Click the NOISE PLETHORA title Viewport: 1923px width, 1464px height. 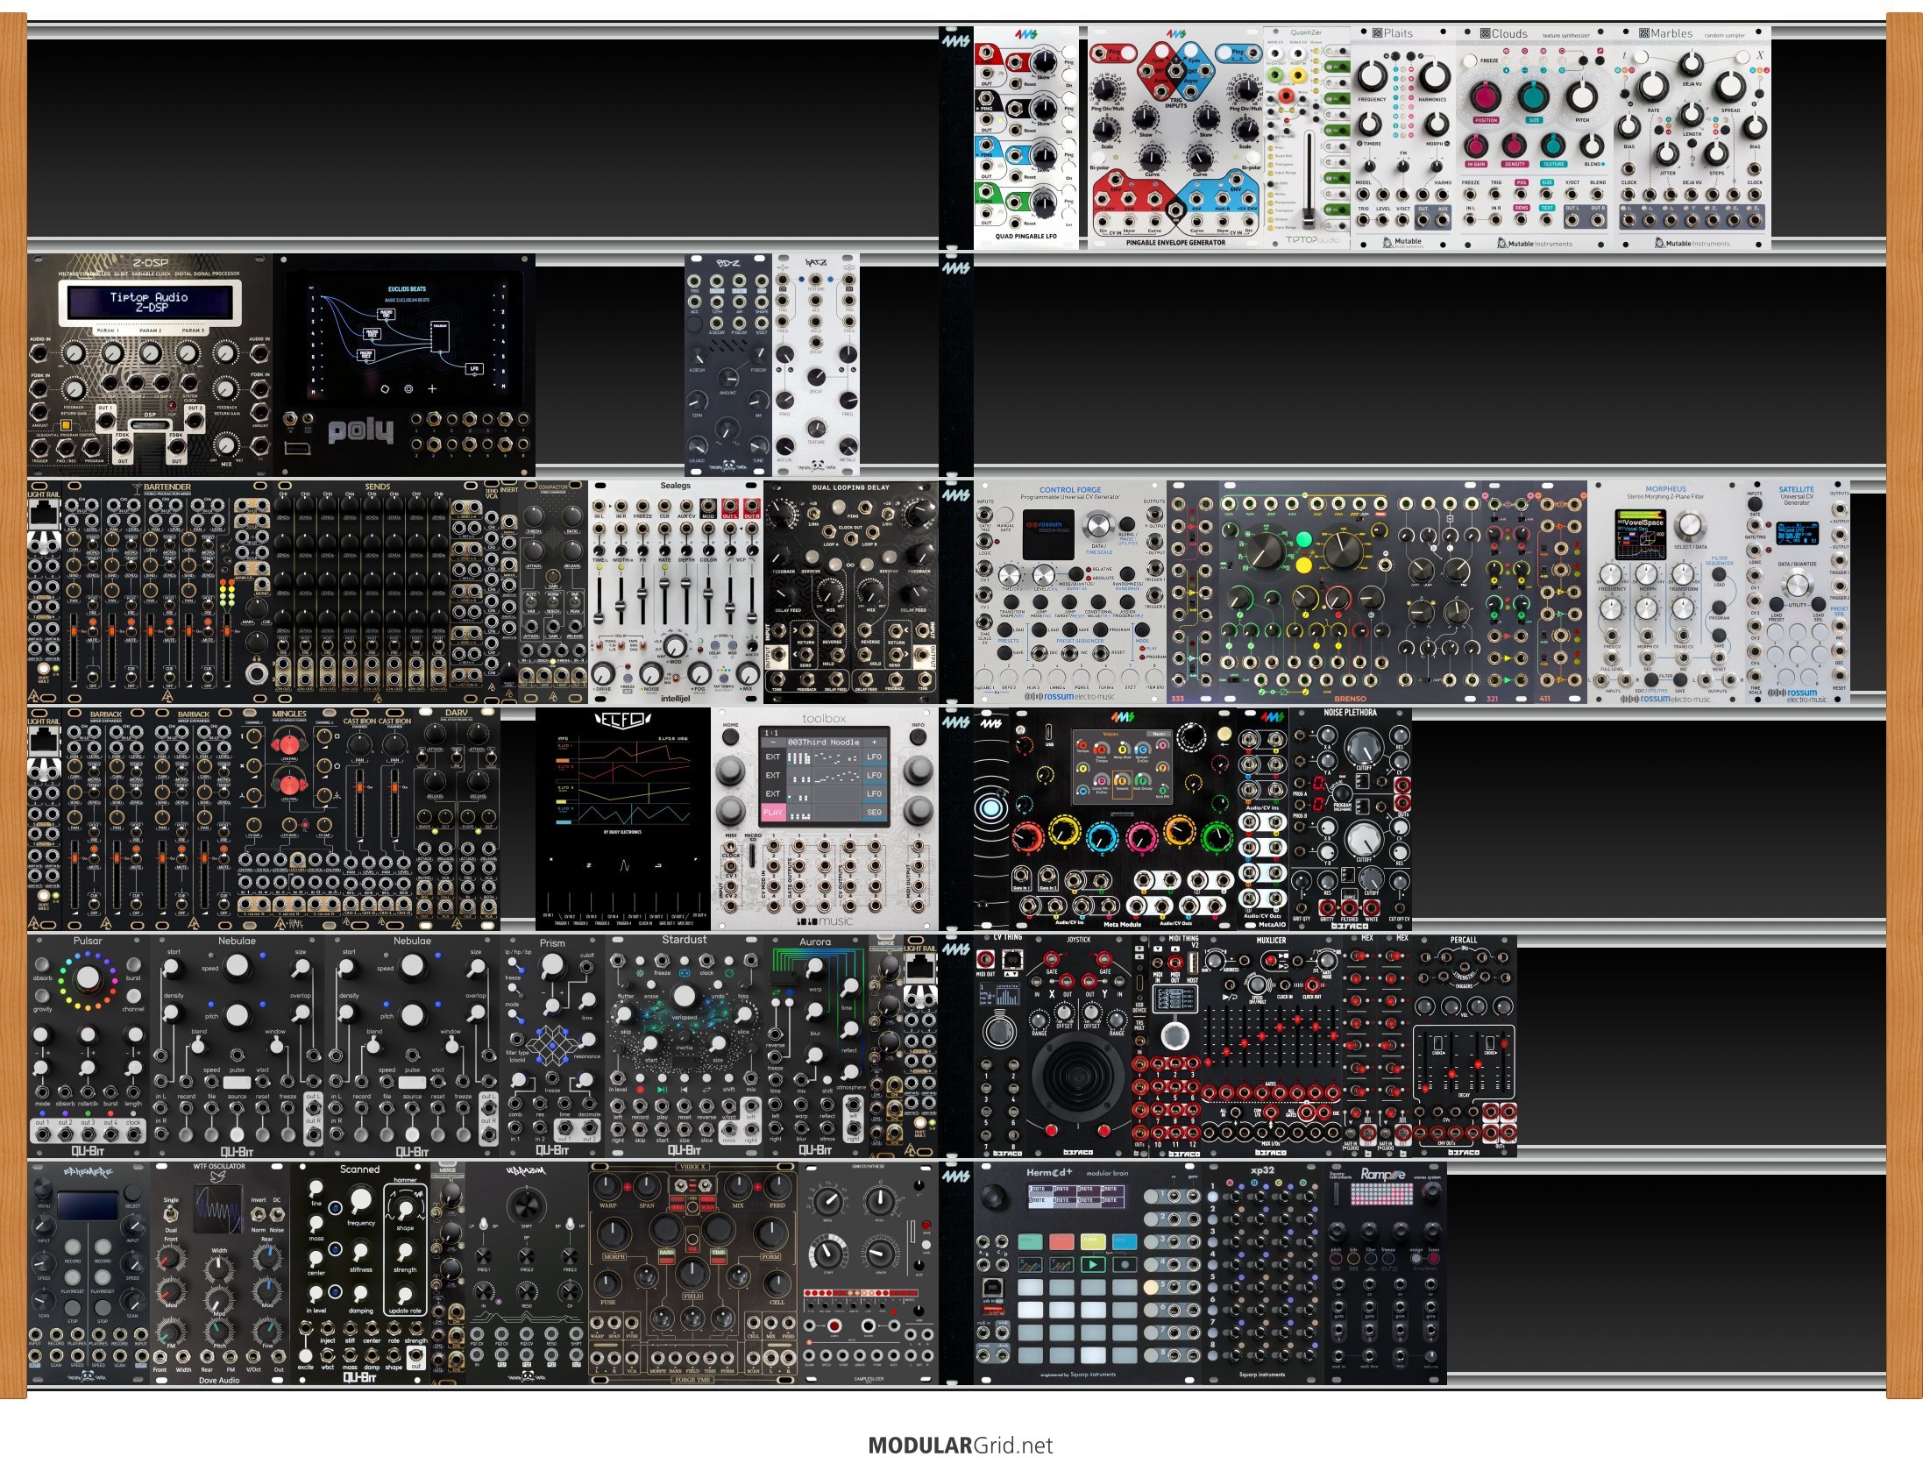tap(1350, 713)
